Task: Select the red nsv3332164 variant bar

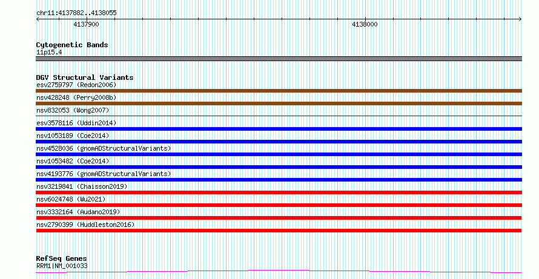Action: click(279, 218)
